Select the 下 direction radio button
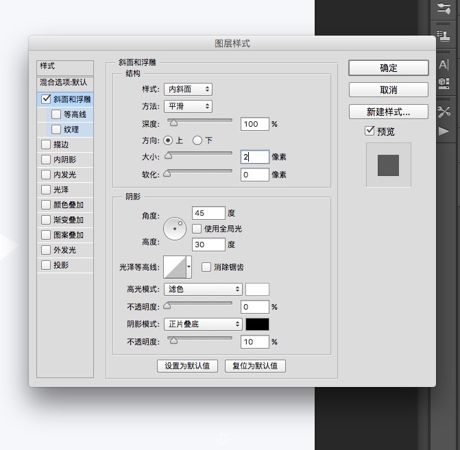Image resolution: width=460 pixels, height=450 pixels. 197,140
